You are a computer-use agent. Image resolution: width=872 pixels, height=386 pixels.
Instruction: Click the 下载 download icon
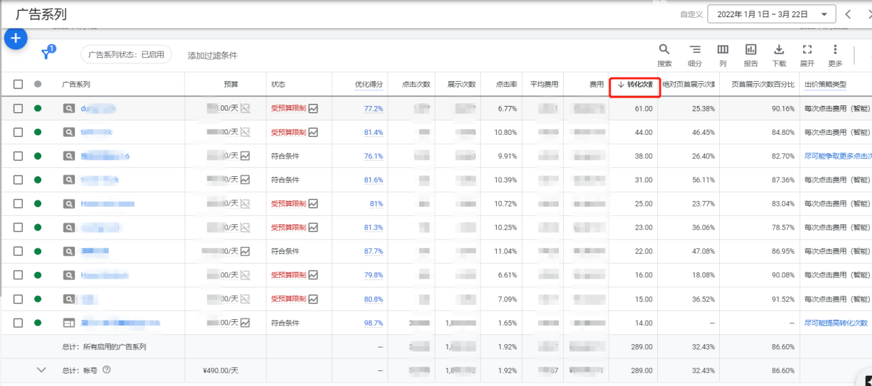pyautogui.click(x=779, y=50)
